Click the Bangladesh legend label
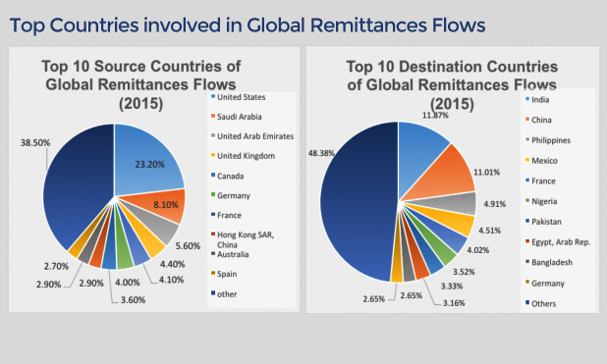Screen dimensions: 607x364 pos(552,262)
